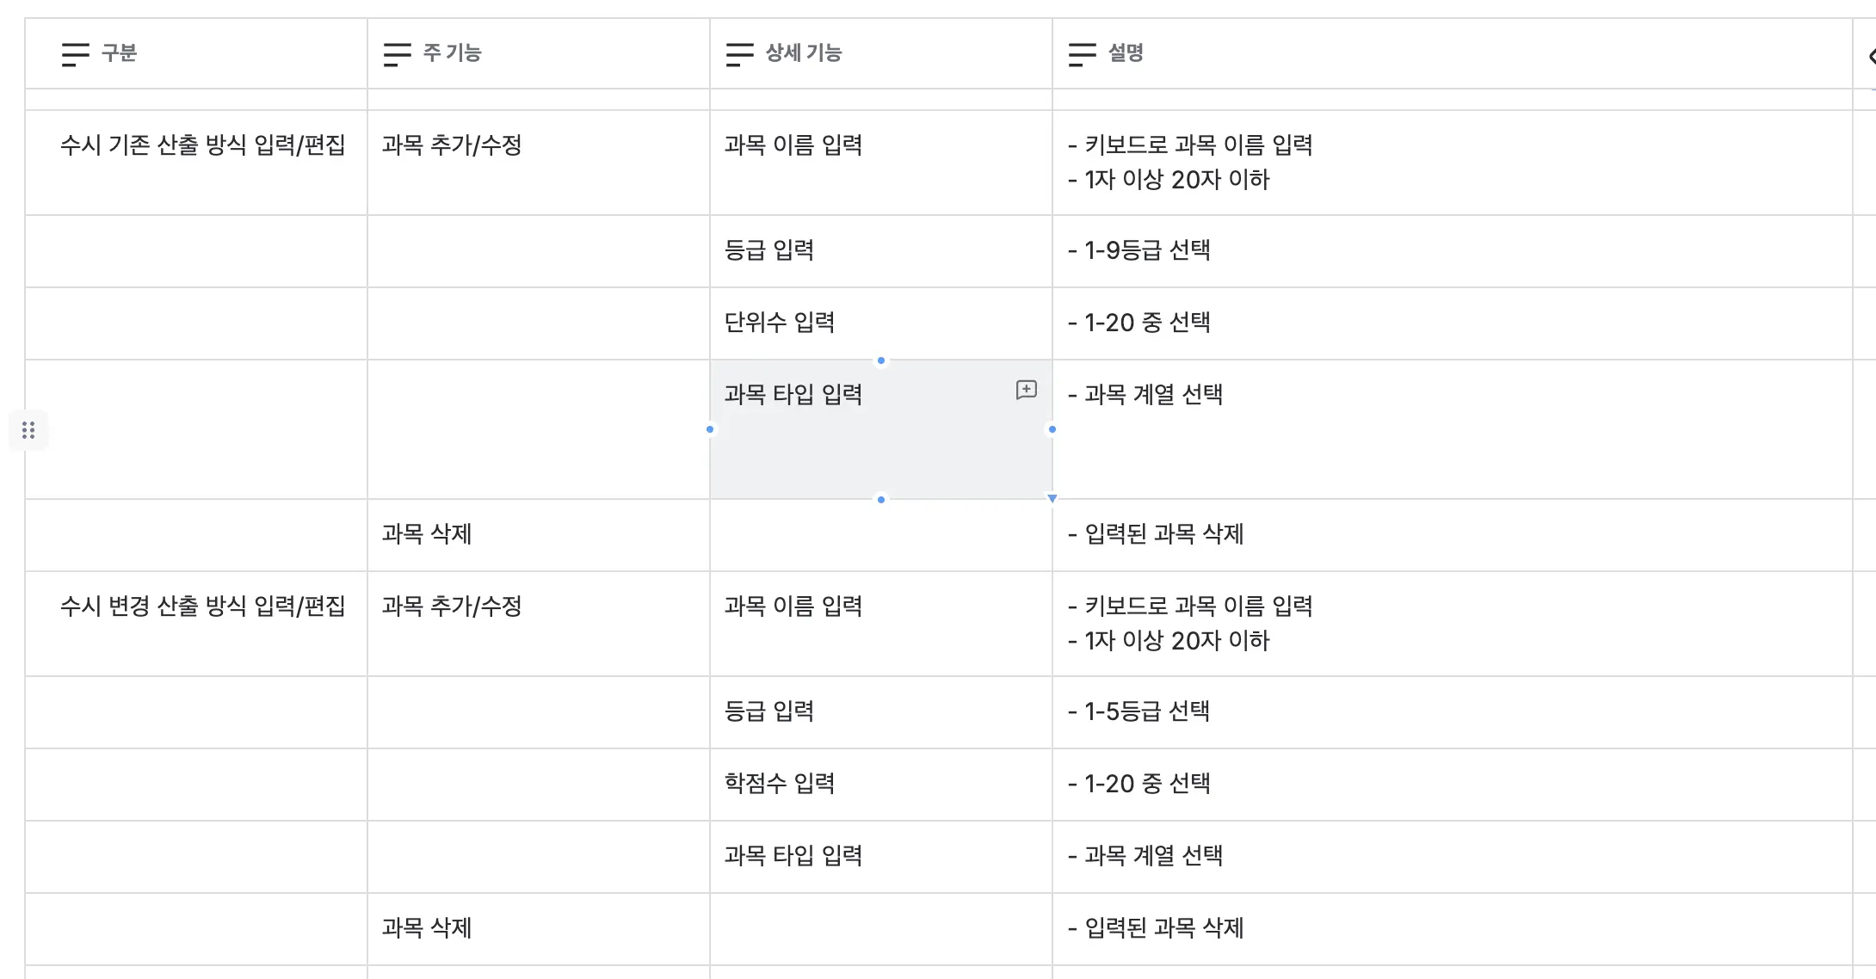This screenshot has width=1876, height=979.
Task: Click the six-dot row drag handle
Action: click(x=28, y=430)
